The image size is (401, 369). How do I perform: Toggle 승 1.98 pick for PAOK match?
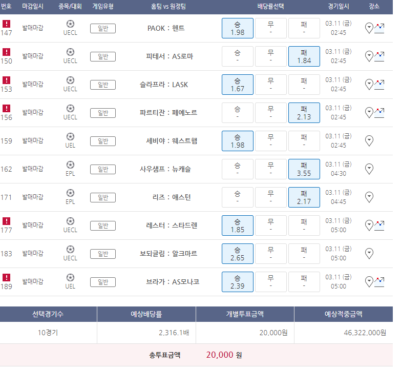(238, 28)
